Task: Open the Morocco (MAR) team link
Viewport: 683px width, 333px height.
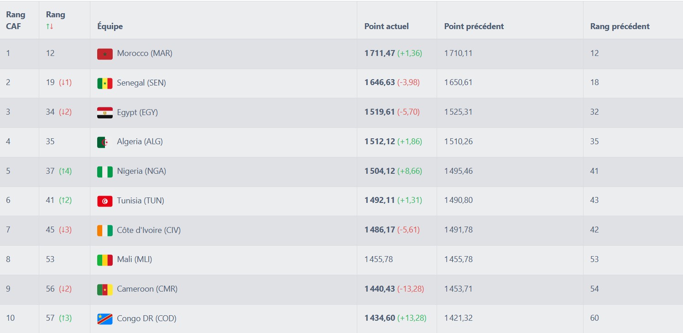Action: tap(145, 53)
